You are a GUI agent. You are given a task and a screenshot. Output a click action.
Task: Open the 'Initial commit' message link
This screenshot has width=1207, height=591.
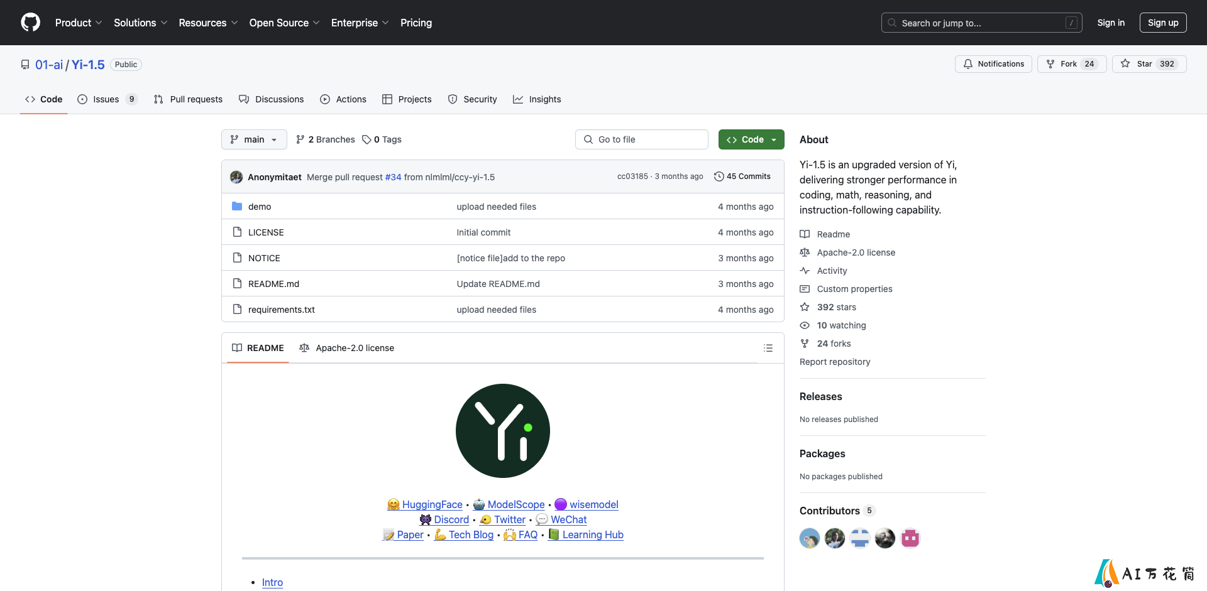point(483,232)
